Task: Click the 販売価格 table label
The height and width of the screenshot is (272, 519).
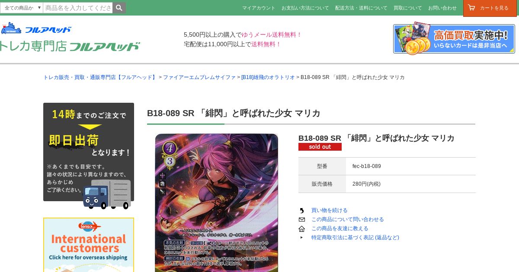Action: click(322, 184)
